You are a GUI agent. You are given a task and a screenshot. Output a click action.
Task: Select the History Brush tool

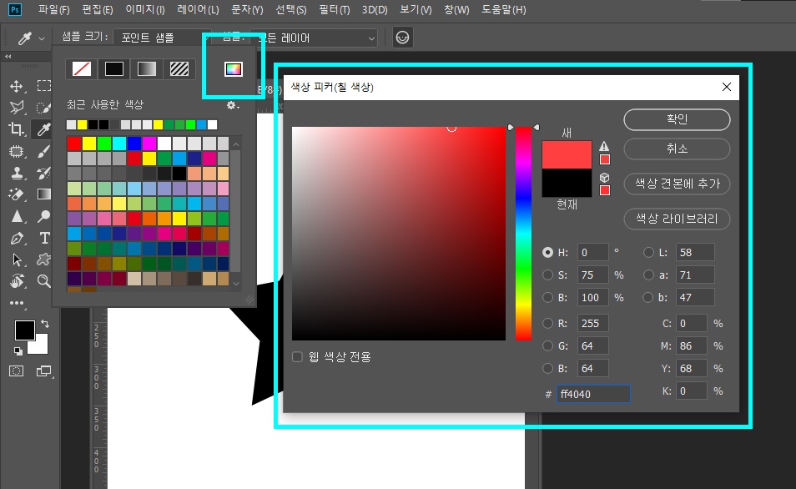point(43,173)
